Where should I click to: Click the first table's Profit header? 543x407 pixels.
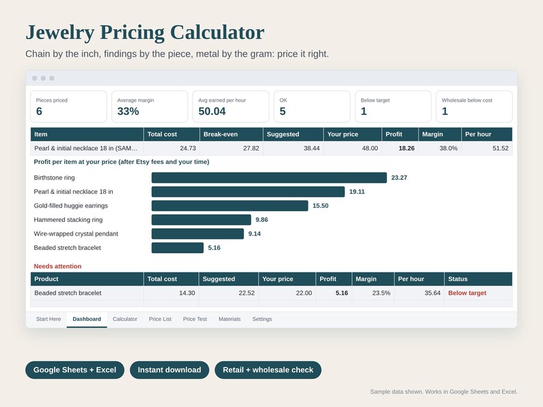coord(400,134)
